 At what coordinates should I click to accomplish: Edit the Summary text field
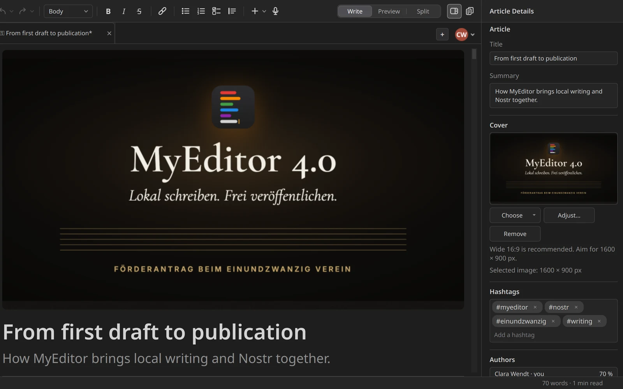pos(553,95)
